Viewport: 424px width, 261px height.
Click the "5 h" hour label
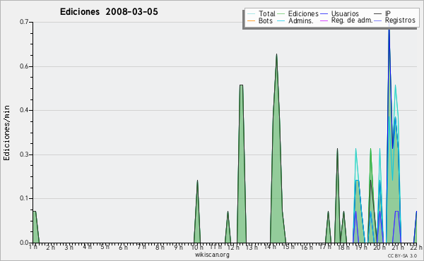[x=105, y=247]
